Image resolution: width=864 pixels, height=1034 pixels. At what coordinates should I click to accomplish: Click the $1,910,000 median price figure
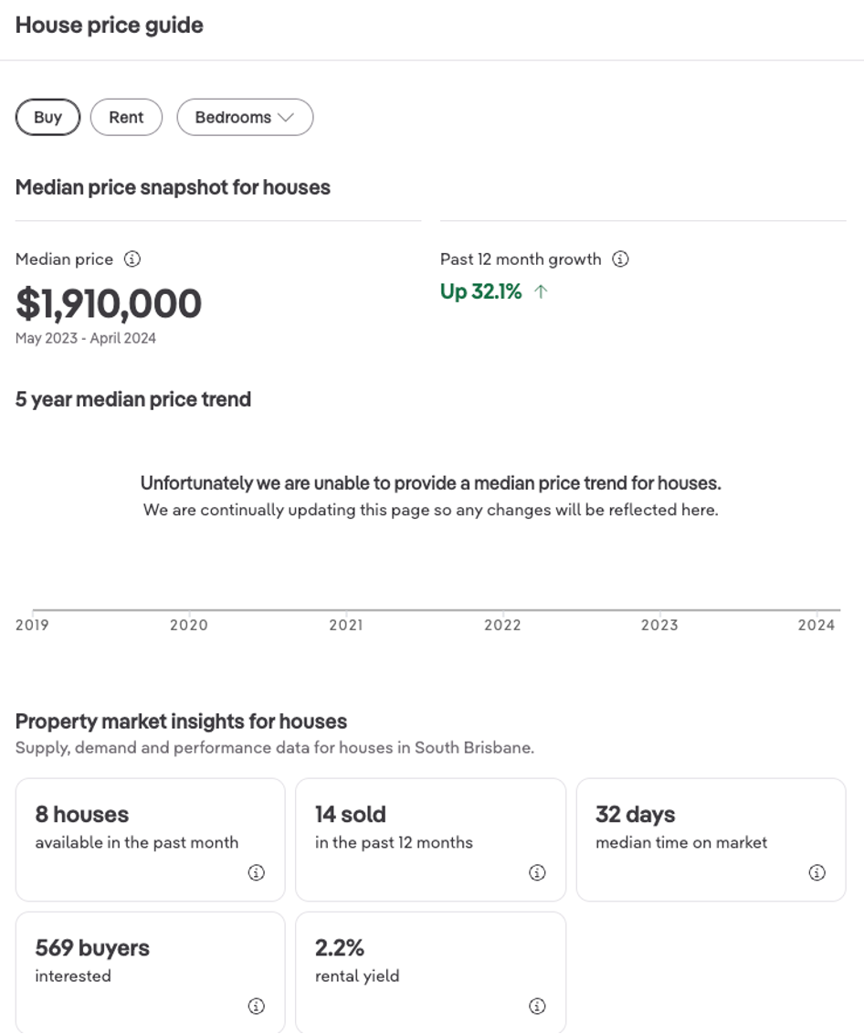(x=109, y=304)
